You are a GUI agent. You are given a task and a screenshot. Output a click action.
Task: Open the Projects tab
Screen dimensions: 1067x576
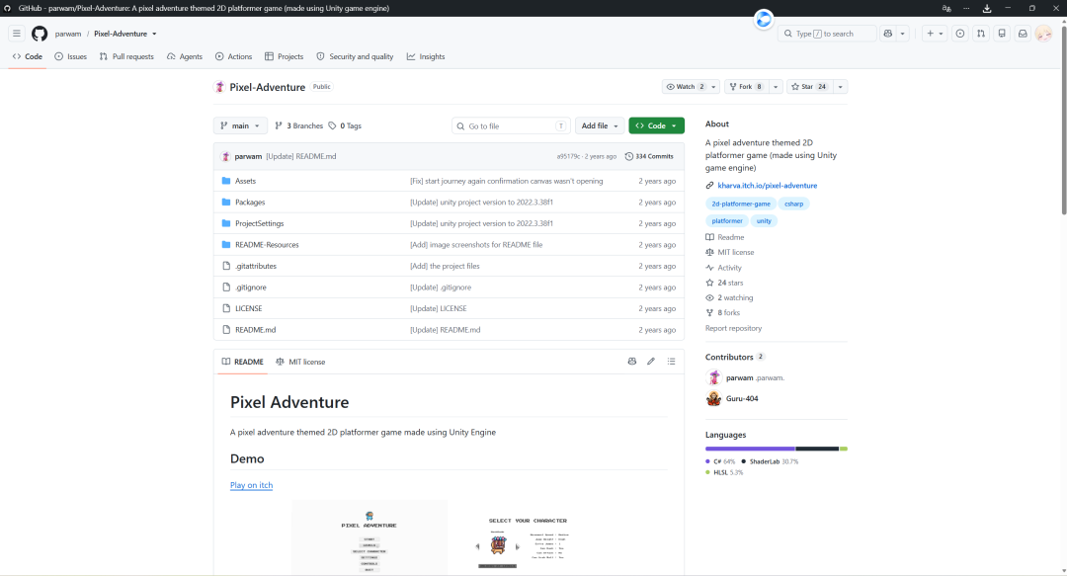point(284,56)
